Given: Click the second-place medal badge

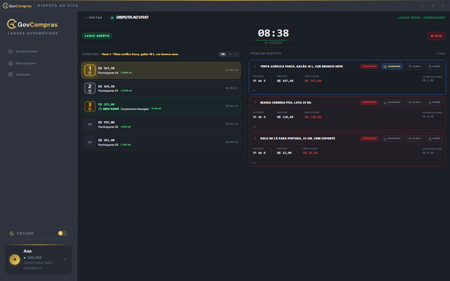Looking at the screenshot, I should click(90, 88).
